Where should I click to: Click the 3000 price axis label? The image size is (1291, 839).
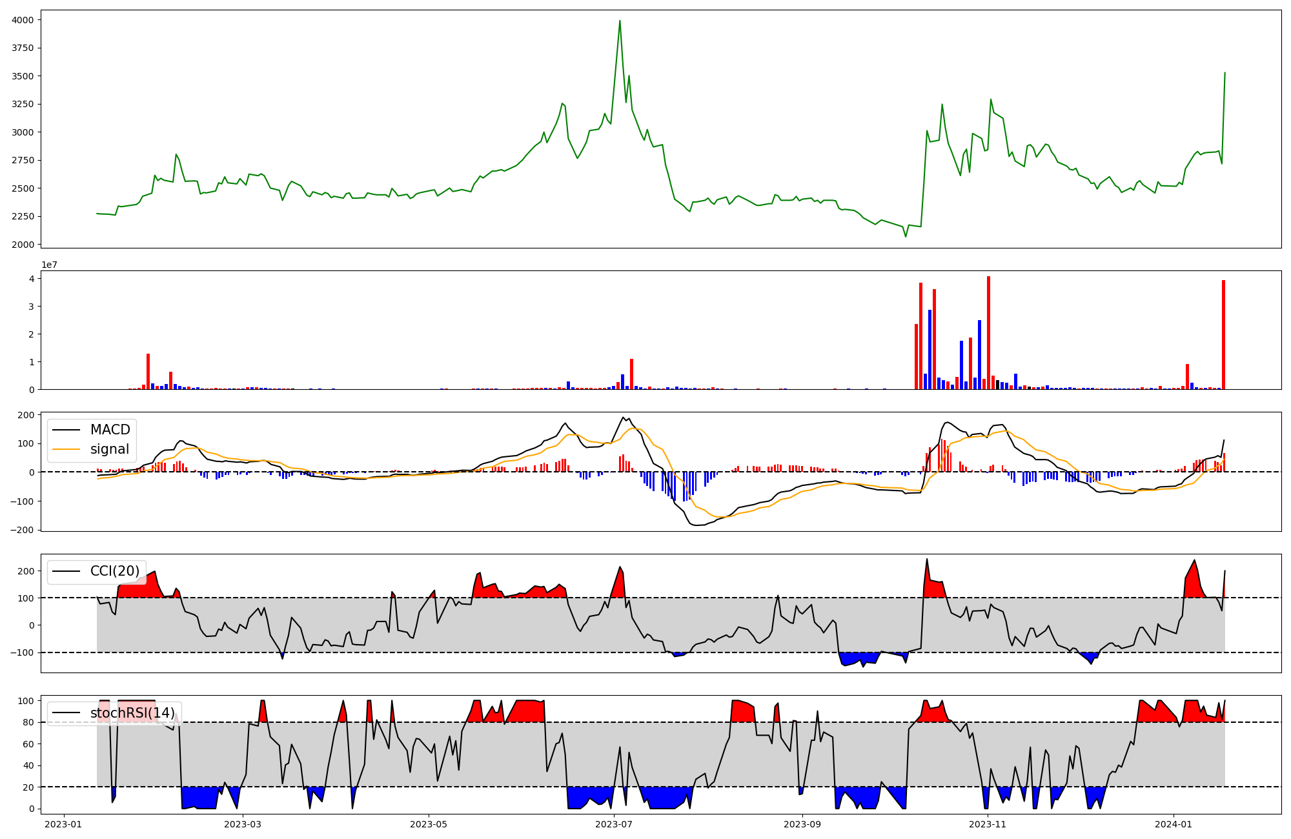(23, 132)
